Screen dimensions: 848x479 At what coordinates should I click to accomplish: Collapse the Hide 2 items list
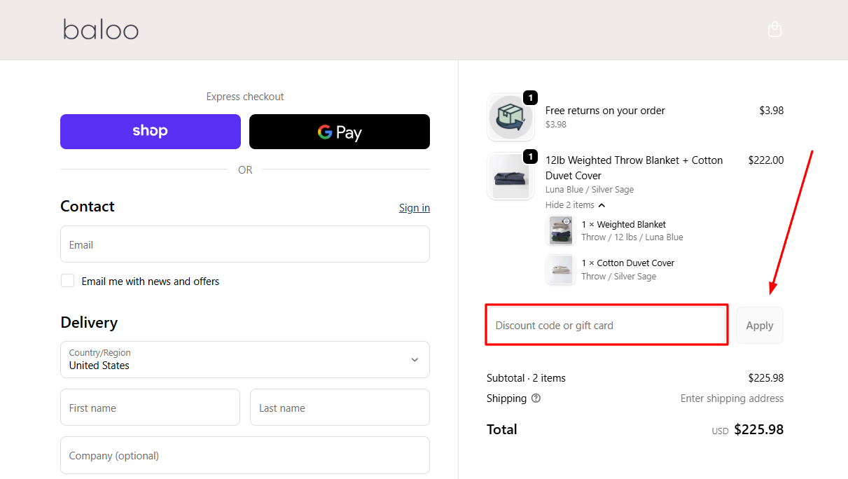575,205
